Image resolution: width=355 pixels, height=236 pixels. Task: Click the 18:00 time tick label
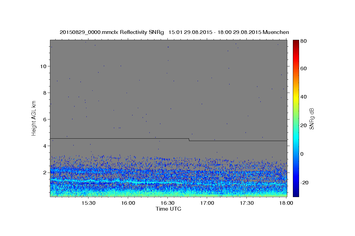click(x=286, y=203)
